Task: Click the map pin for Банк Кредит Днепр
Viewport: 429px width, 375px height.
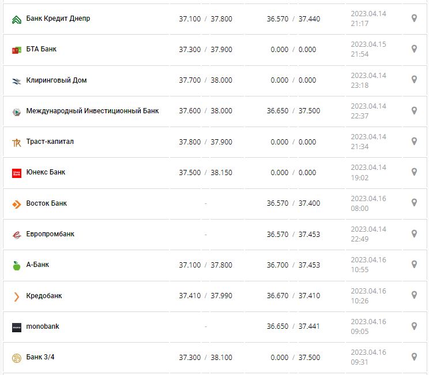Action: (414, 18)
